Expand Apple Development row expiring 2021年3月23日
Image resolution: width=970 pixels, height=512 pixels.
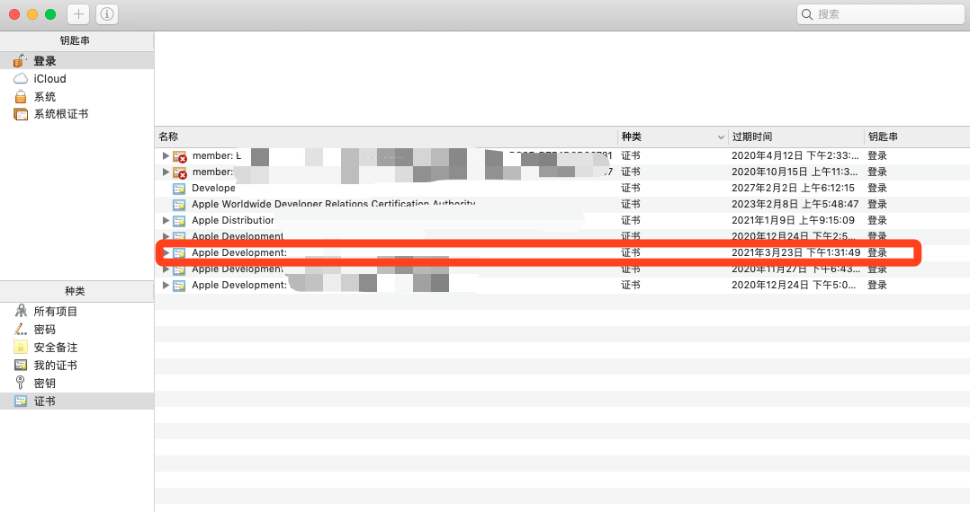166,252
